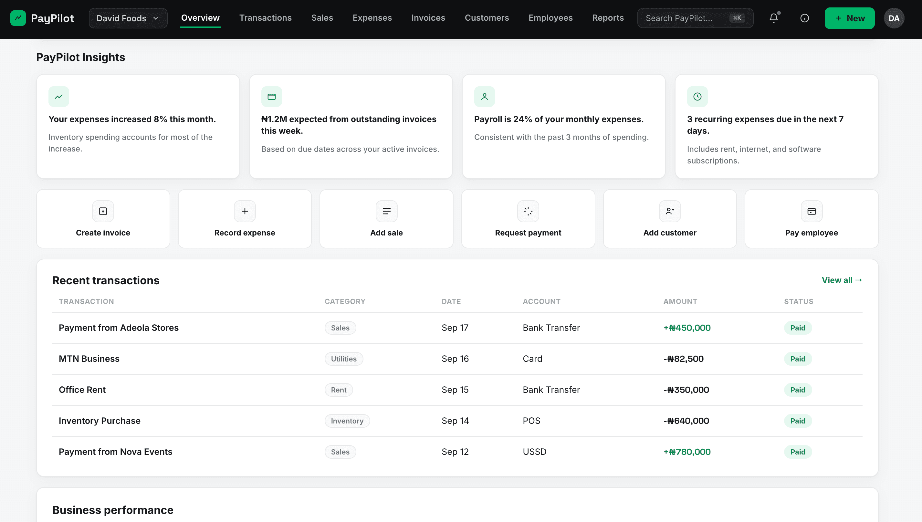
Task: Open the Transactions tab
Action: (265, 17)
